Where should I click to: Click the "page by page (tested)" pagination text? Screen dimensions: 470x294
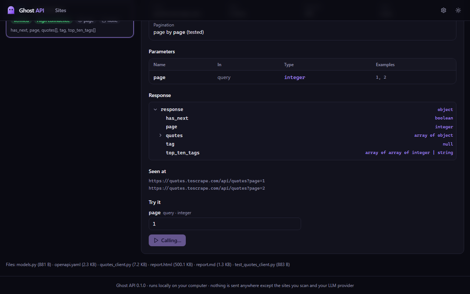coord(178,32)
